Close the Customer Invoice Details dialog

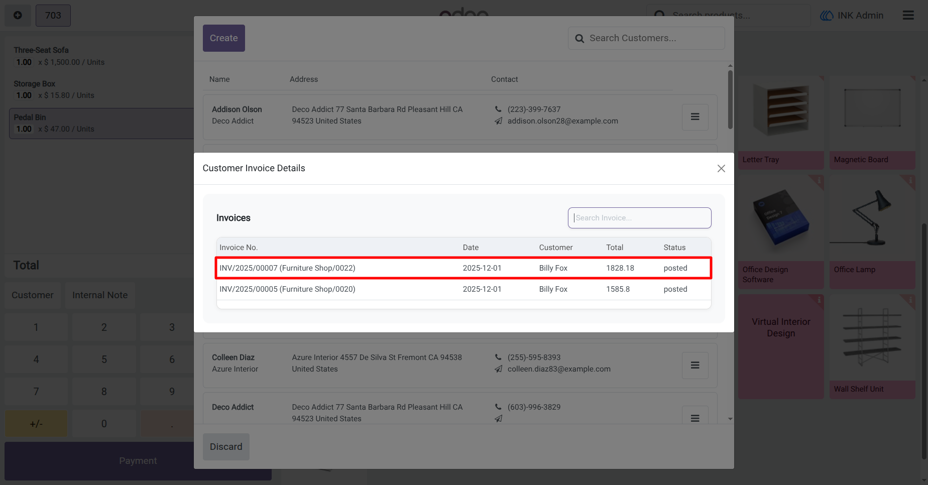[x=721, y=169]
